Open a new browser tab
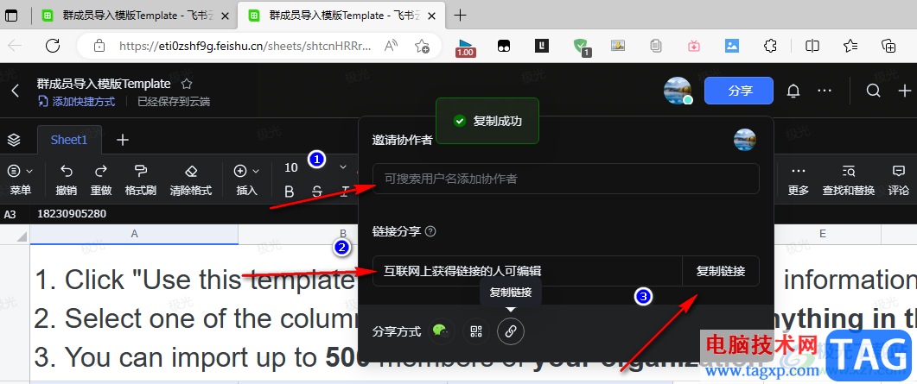This screenshot has height=384, width=917. pyautogui.click(x=461, y=16)
